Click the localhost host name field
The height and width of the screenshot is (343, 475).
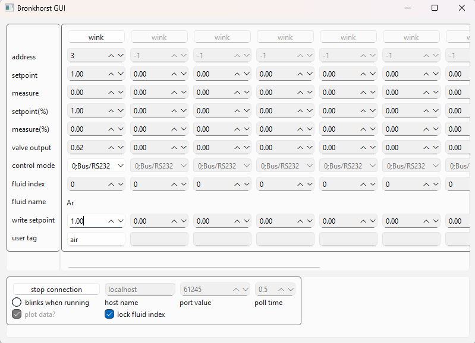point(140,290)
